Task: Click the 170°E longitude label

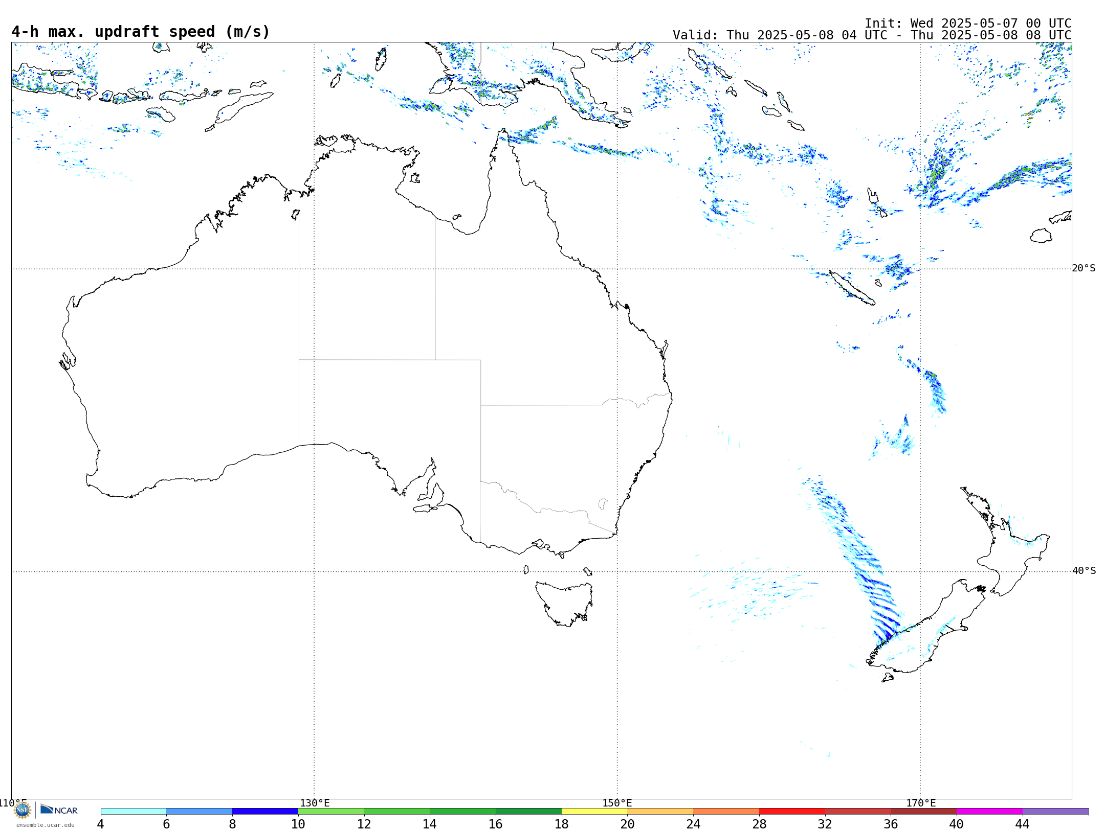Action: [921, 803]
